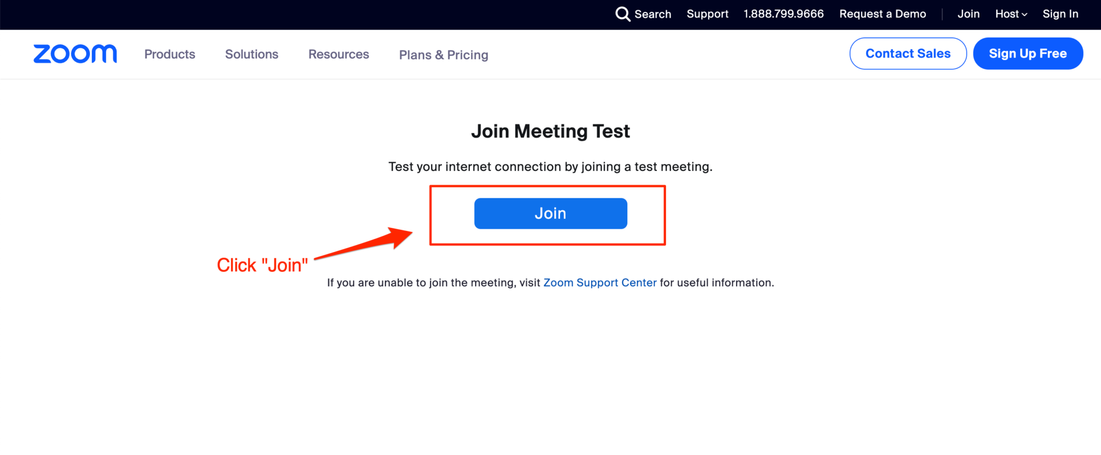Open the Products menu
The image size is (1101, 455).
(169, 54)
